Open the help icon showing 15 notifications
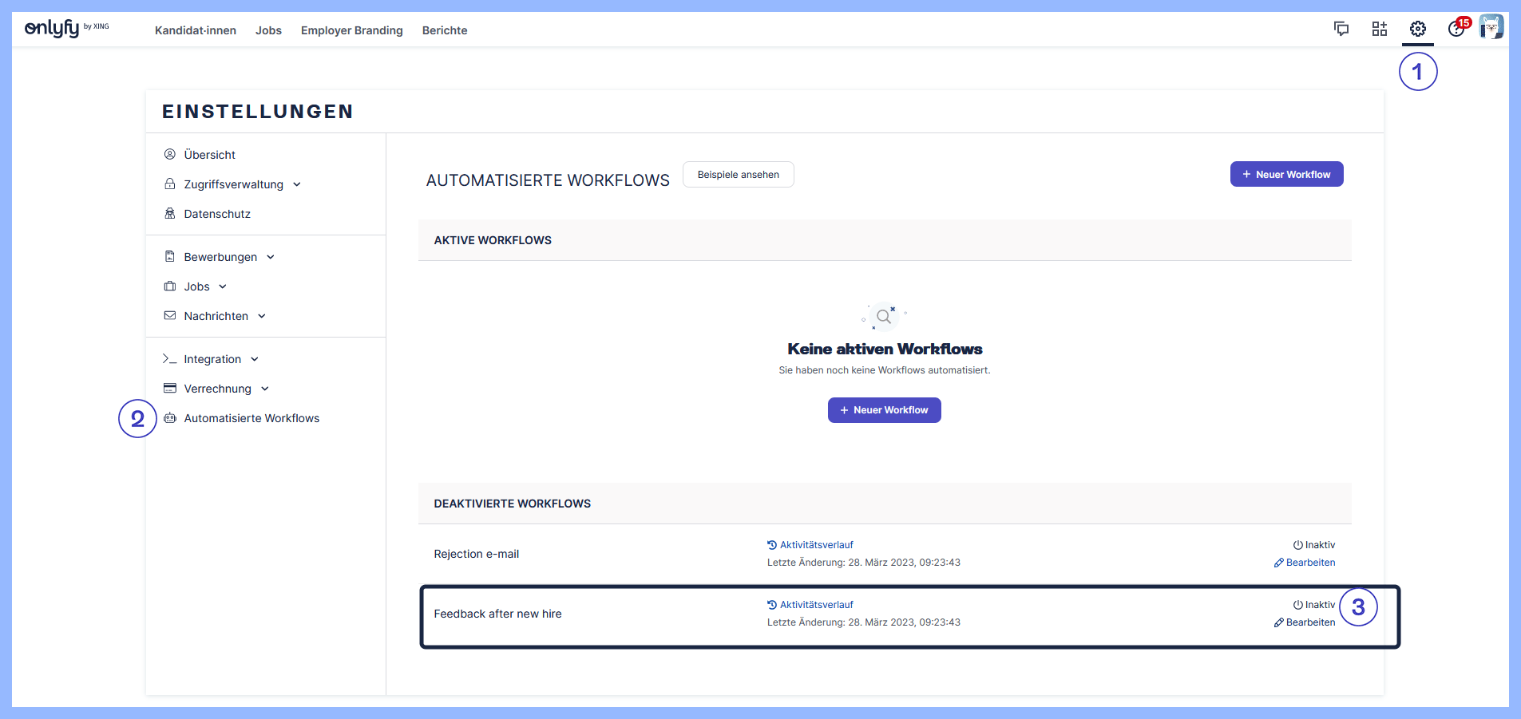1521x719 pixels. 1456,30
